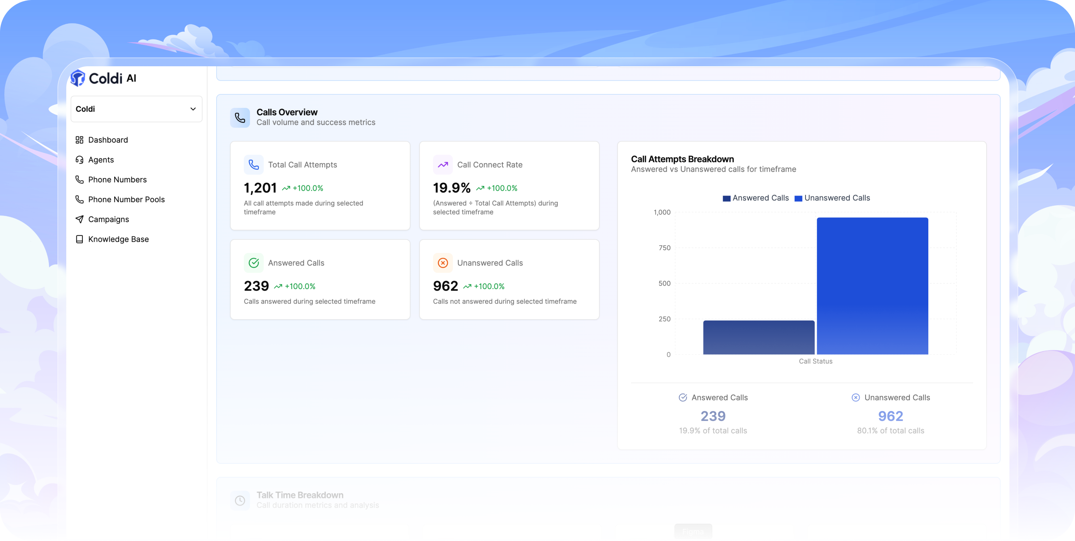This screenshot has width=1075, height=541.
Task: Select the Phone Number Pools icon
Action: tap(79, 199)
